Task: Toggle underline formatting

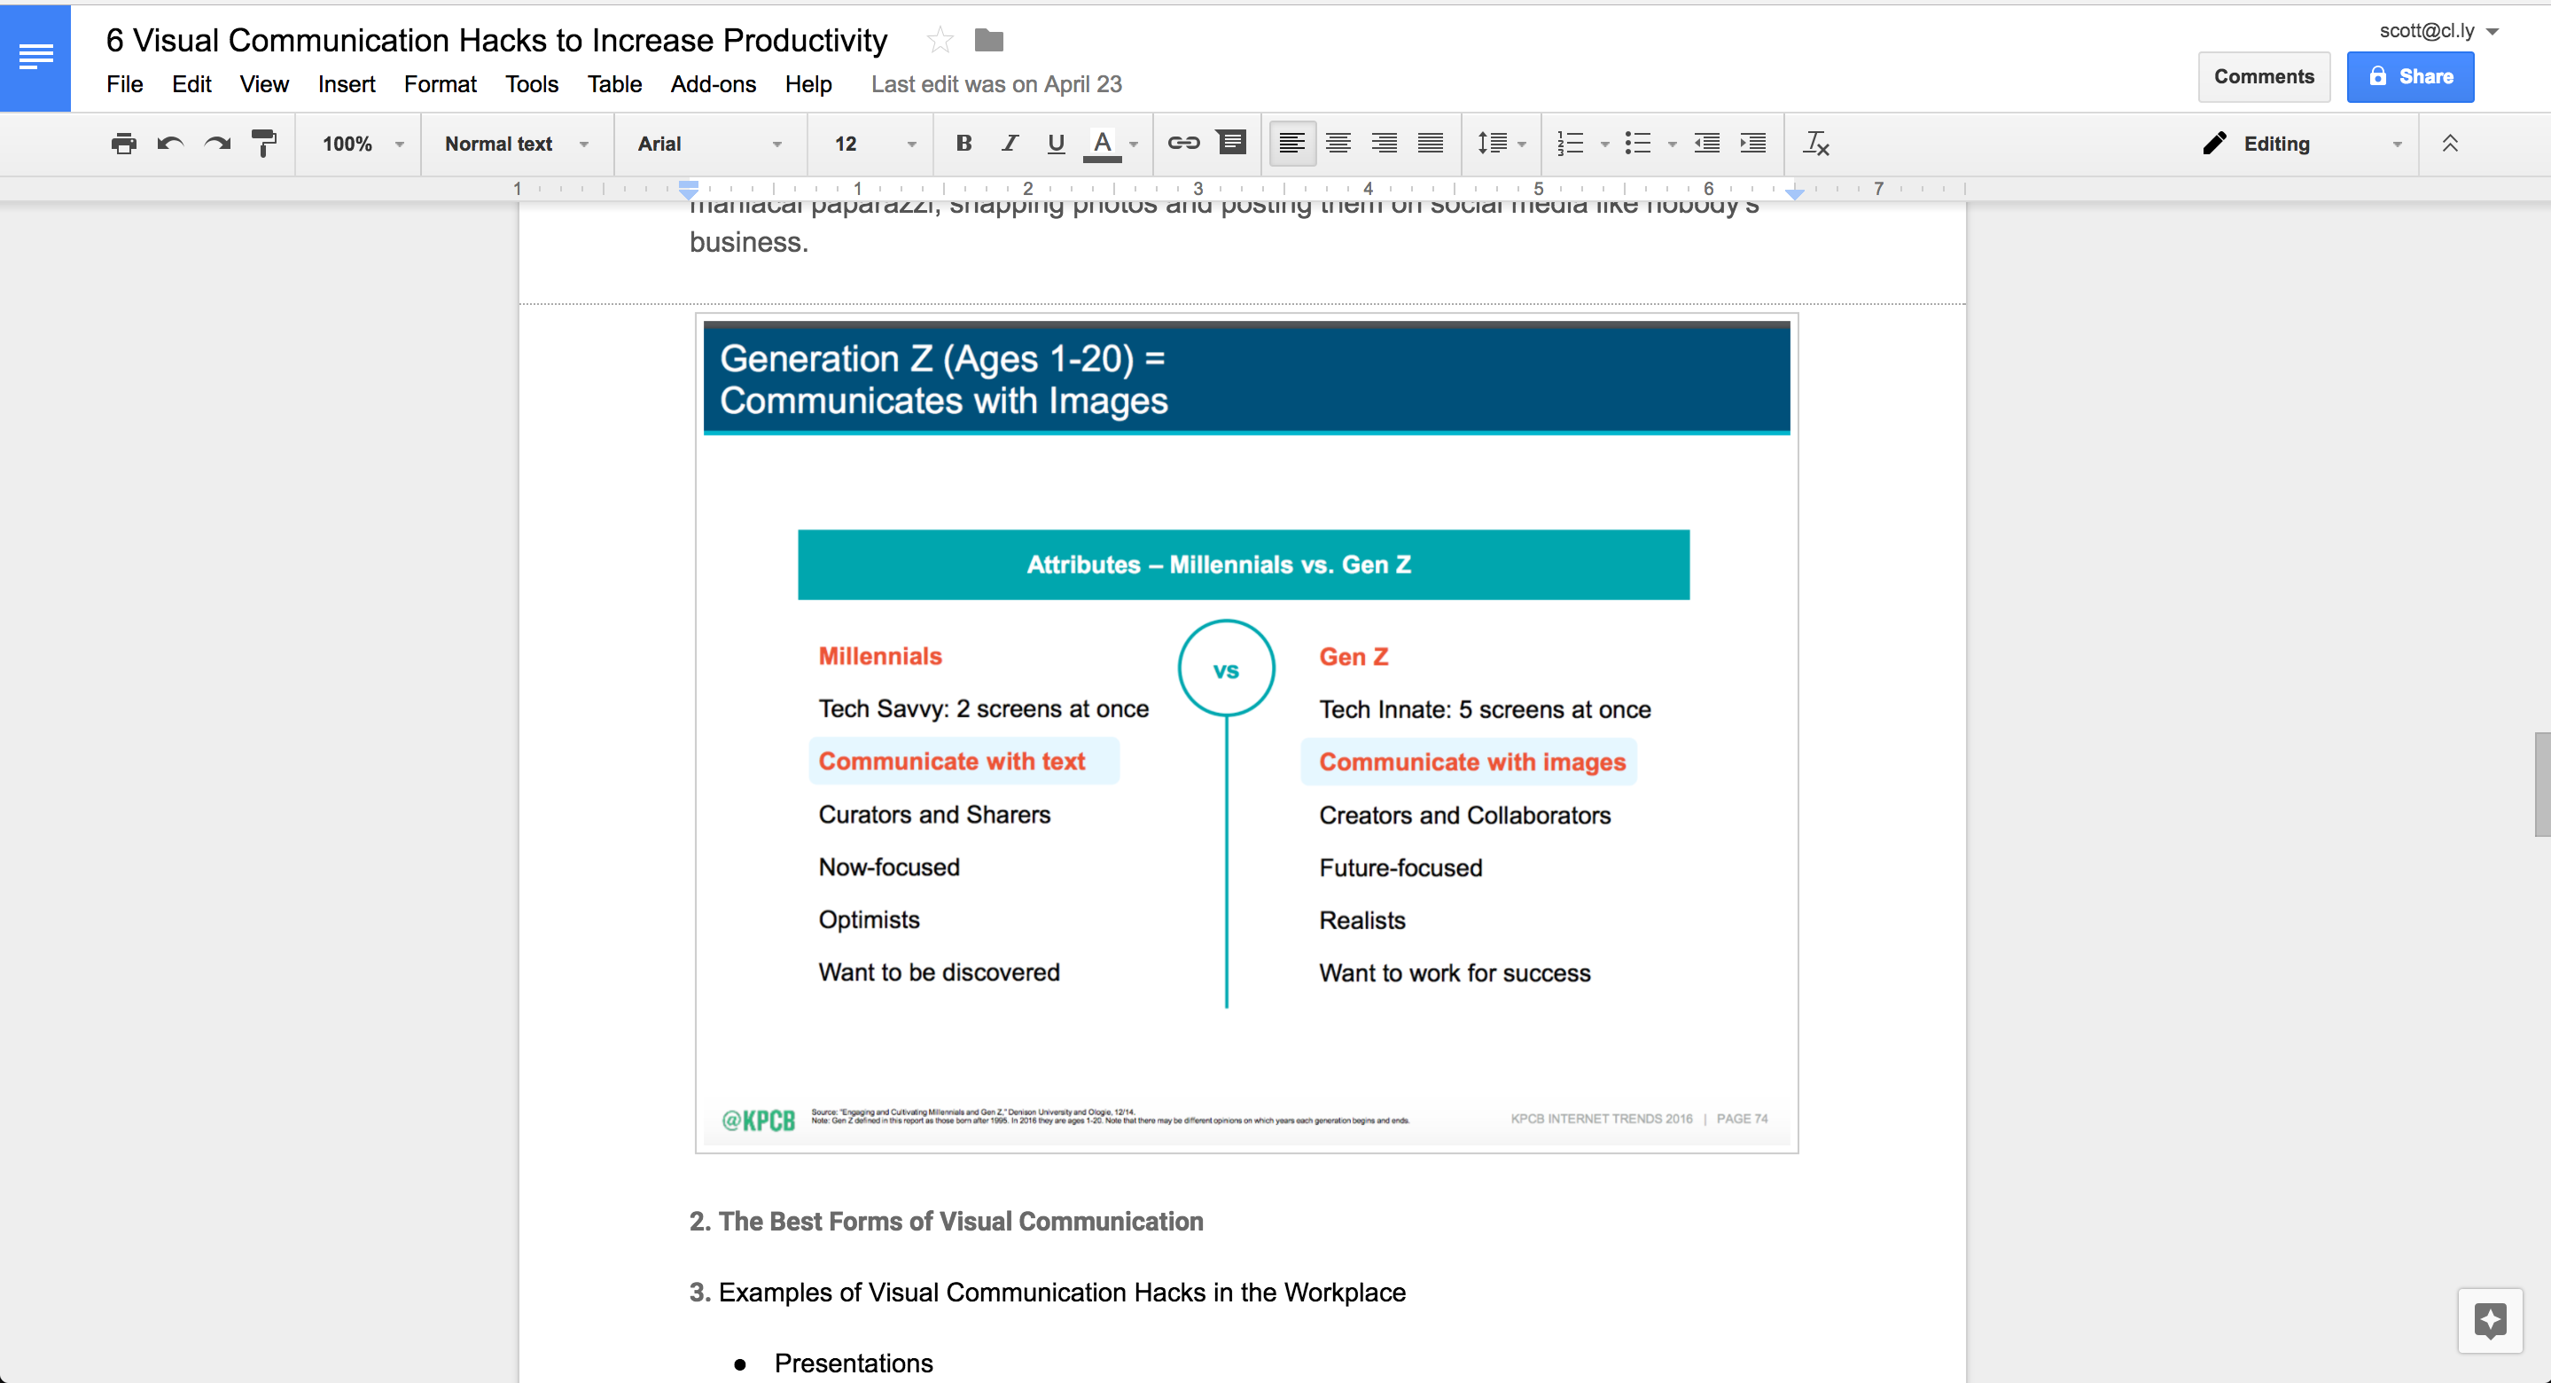Action: pos(1056,144)
